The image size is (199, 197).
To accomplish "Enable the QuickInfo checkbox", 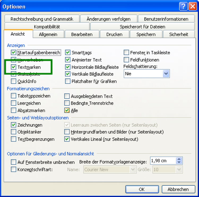I will coord(14,82).
